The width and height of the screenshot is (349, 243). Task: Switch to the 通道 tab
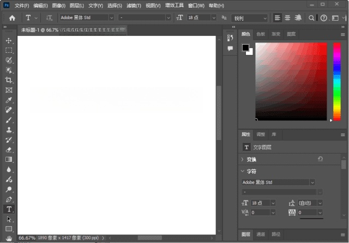(260, 235)
